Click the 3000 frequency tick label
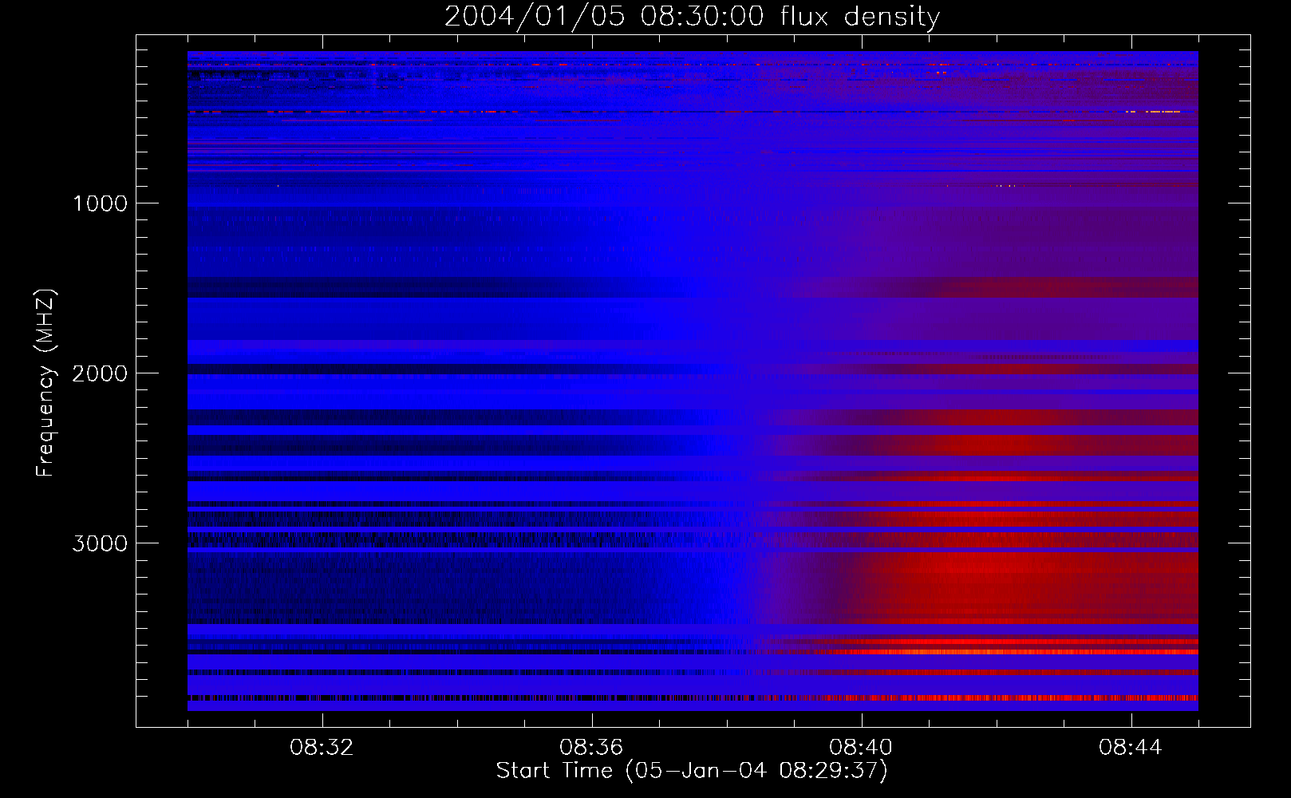 coord(100,543)
